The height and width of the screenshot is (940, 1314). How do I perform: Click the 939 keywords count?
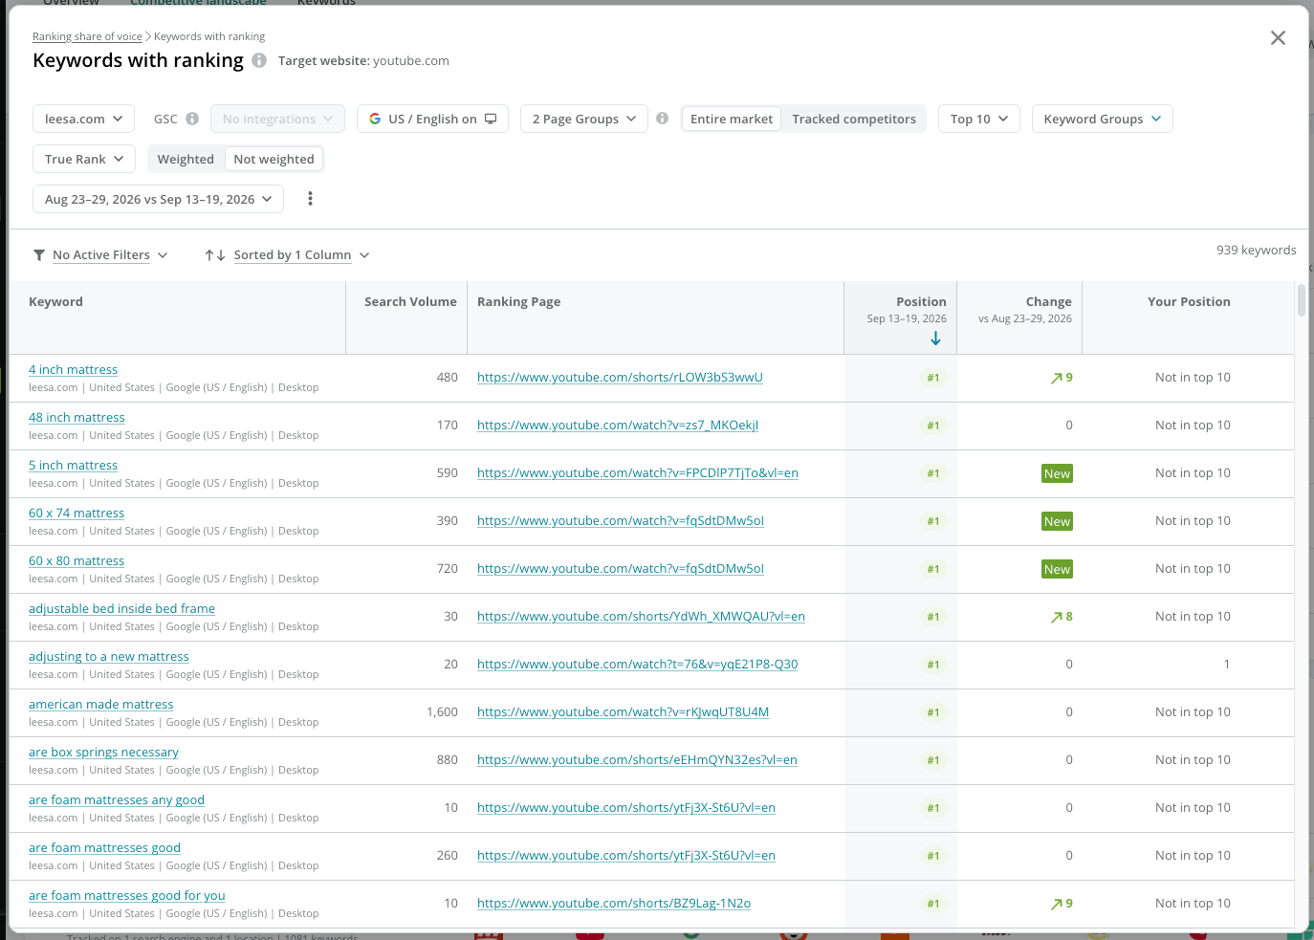click(1256, 251)
